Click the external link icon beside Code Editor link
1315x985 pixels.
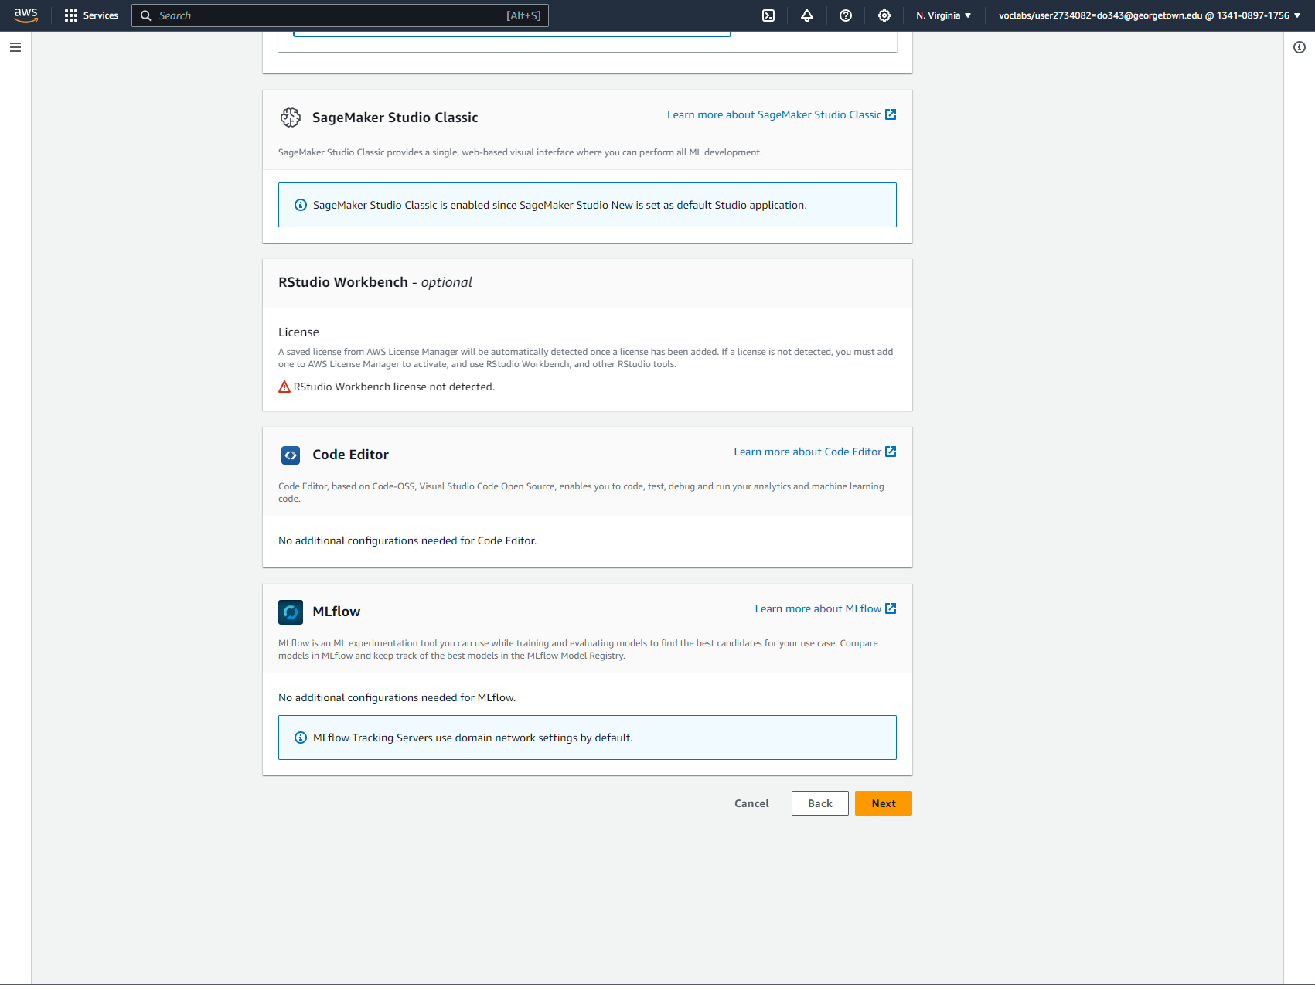891,452
